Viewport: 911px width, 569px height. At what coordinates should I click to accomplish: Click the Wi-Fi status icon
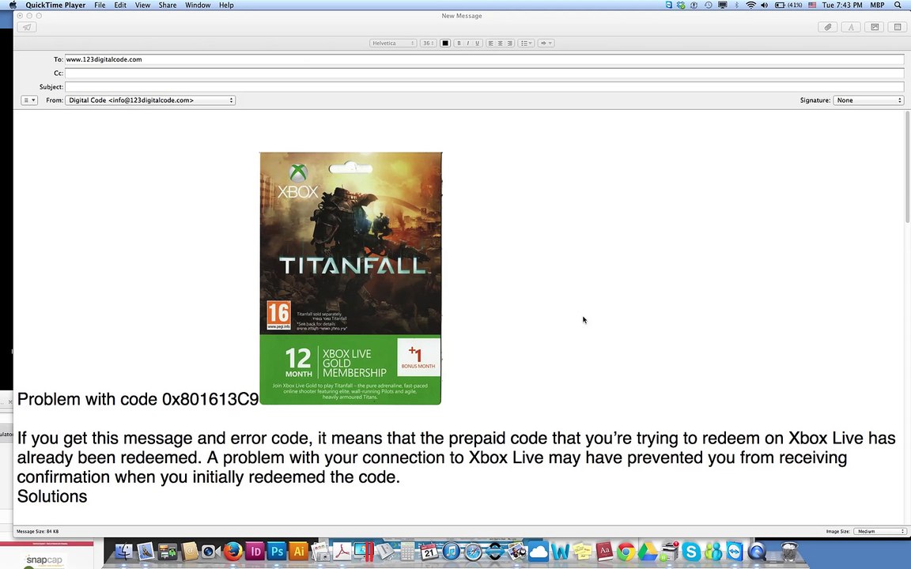coord(750,5)
